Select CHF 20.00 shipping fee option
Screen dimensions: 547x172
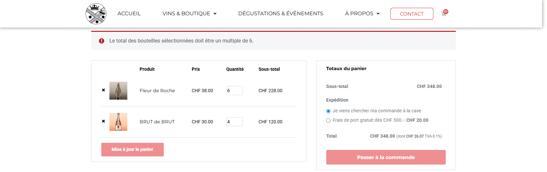tap(328, 120)
